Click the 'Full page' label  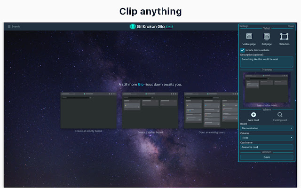267,44
